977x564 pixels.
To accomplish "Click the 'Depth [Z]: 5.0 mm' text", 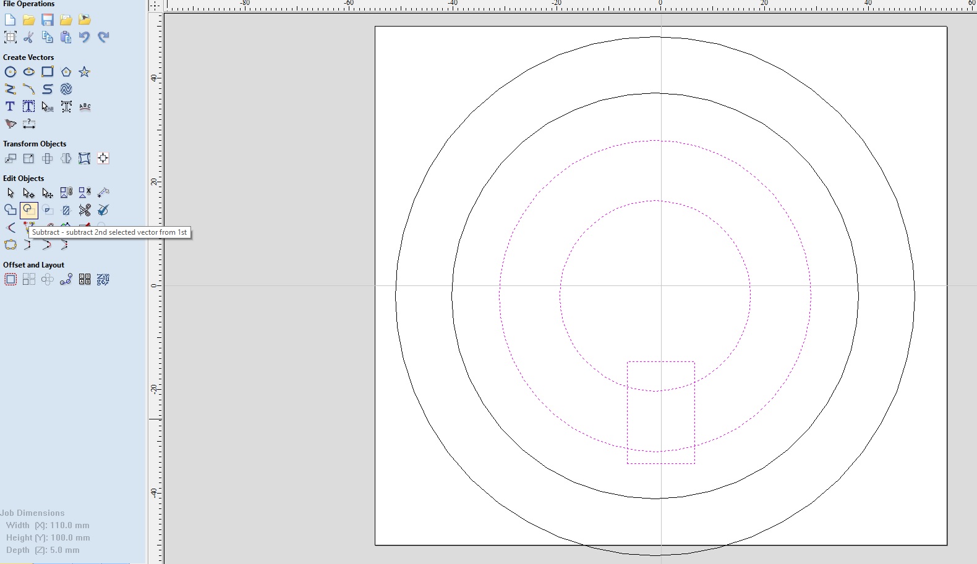I will [43, 550].
